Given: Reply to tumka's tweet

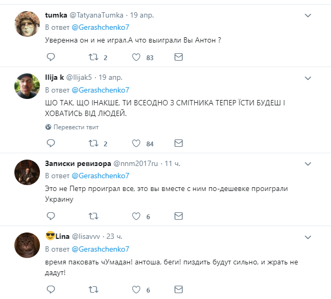Looking at the screenshot, I should coord(51,57).
